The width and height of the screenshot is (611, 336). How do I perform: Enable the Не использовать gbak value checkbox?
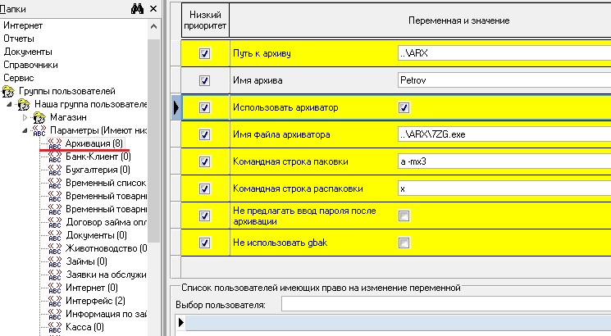pyautogui.click(x=404, y=243)
